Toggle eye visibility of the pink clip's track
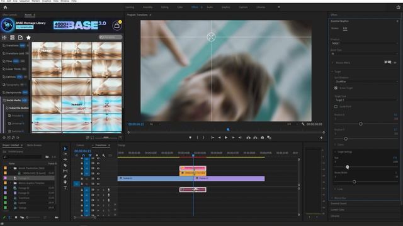 98,168
